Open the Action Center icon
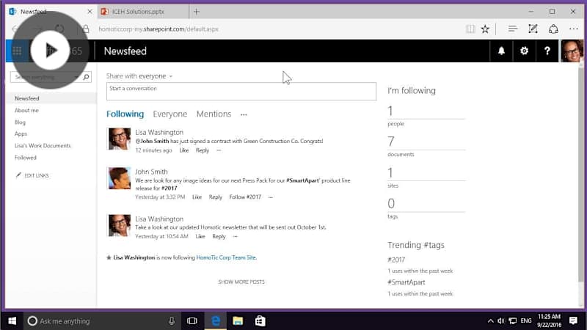Viewport: 587px width, 330px height. (x=573, y=320)
